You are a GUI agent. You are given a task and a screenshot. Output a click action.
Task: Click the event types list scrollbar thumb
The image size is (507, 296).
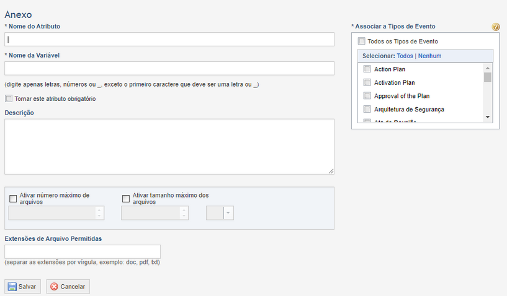point(488,77)
